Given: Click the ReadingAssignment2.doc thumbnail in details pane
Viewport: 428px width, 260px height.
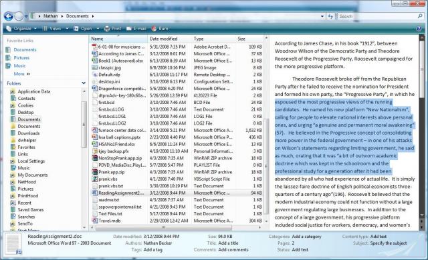Looking at the screenshot, I should 13,244.
